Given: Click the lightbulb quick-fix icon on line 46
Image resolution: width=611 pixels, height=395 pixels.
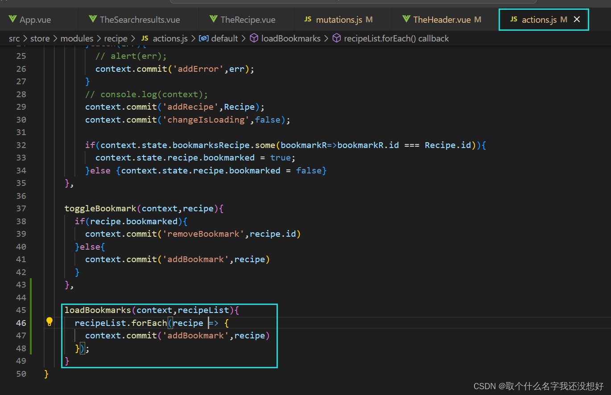Looking at the screenshot, I should (50, 322).
